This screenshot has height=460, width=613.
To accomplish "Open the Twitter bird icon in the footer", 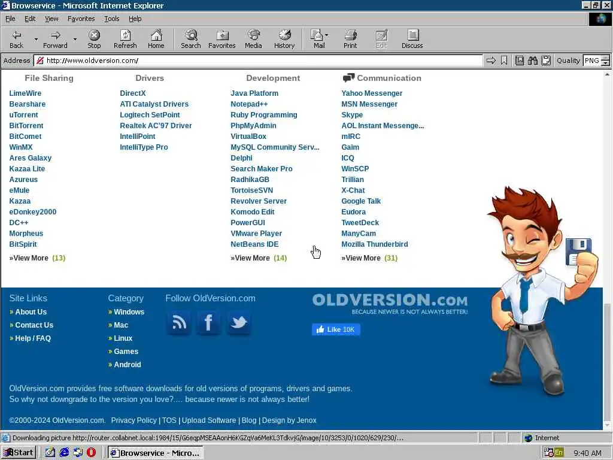I will (238, 323).
